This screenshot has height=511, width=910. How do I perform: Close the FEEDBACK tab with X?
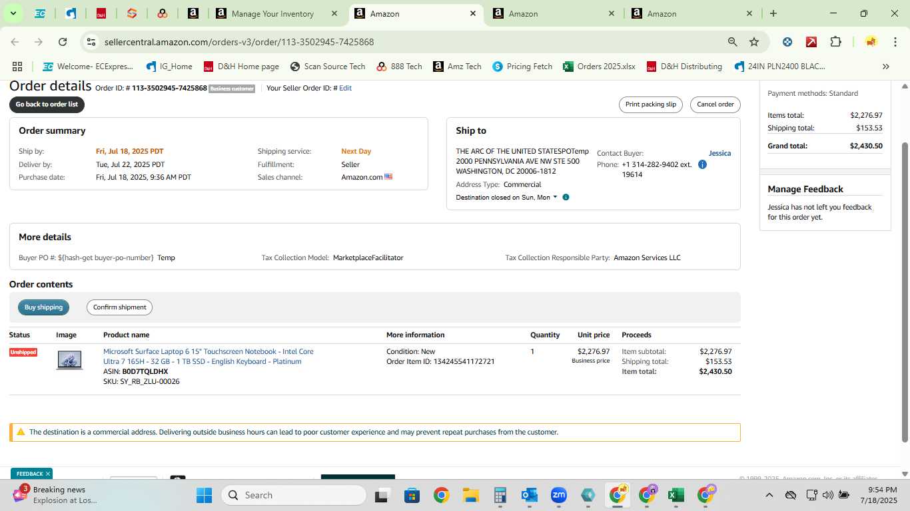pos(48,474)
